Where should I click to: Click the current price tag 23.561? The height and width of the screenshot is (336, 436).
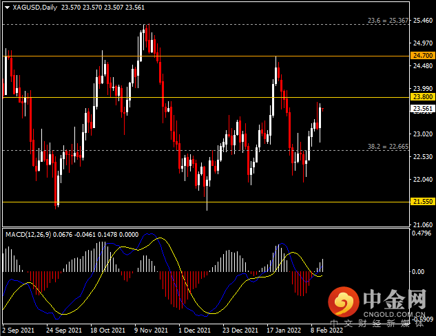pos(422,108)
